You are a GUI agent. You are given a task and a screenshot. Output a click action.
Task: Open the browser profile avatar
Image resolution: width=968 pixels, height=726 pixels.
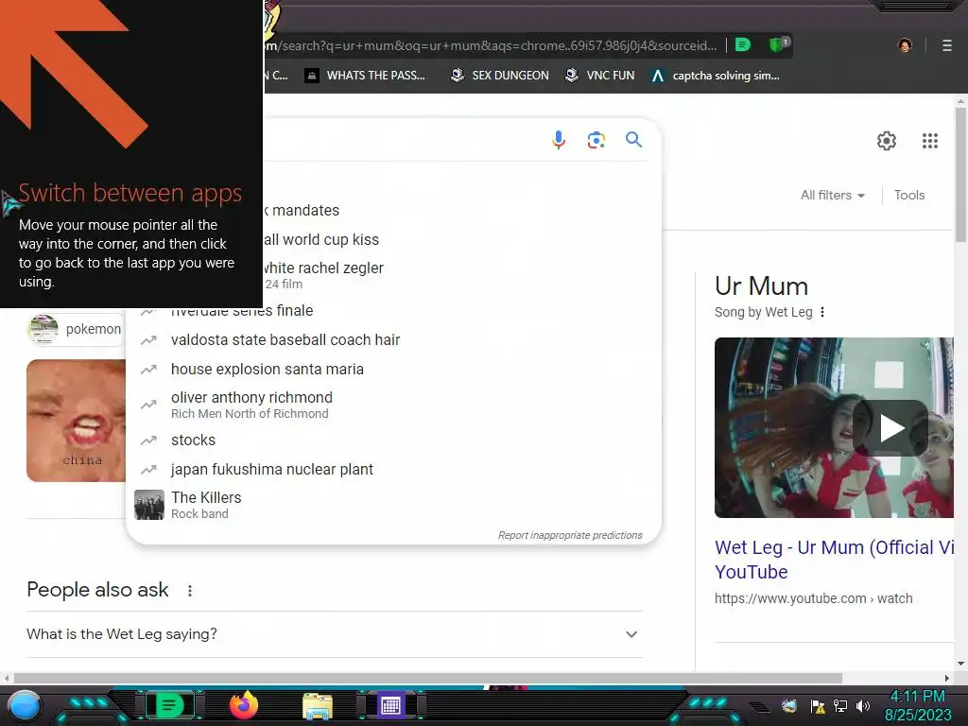tap(905, 45)
